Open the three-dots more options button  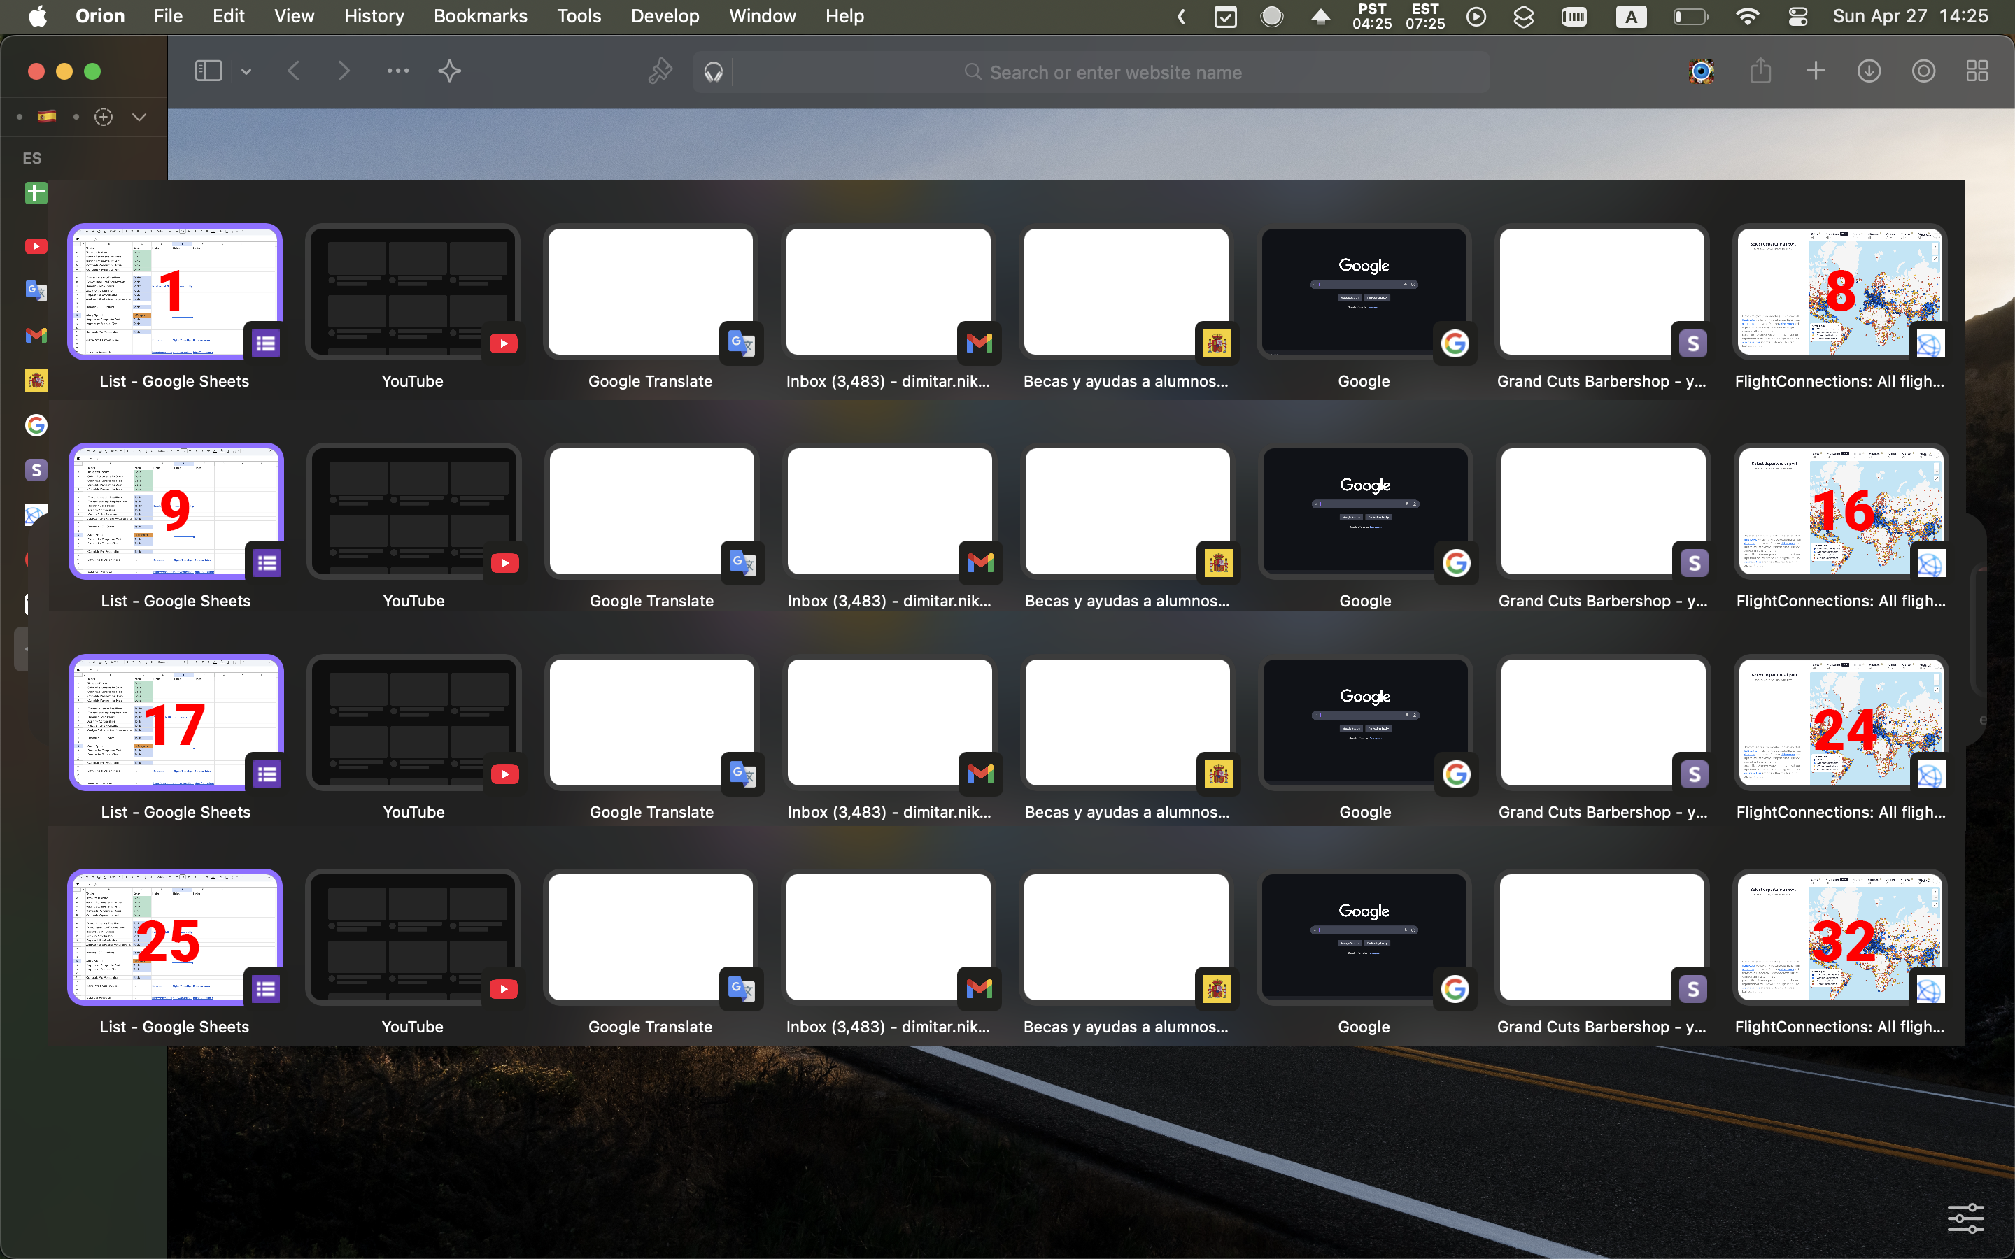[398, 71]
